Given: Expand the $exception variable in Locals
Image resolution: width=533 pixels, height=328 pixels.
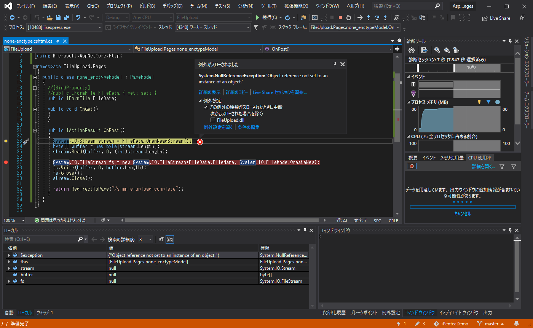Looking at the screenshot, I should pos(9,255).
